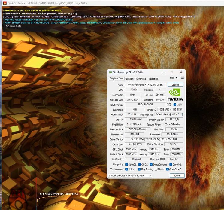Switch to the Advanced tab
Screen dimensions: 224x210
pyautogui.click(x=141, y=79)
